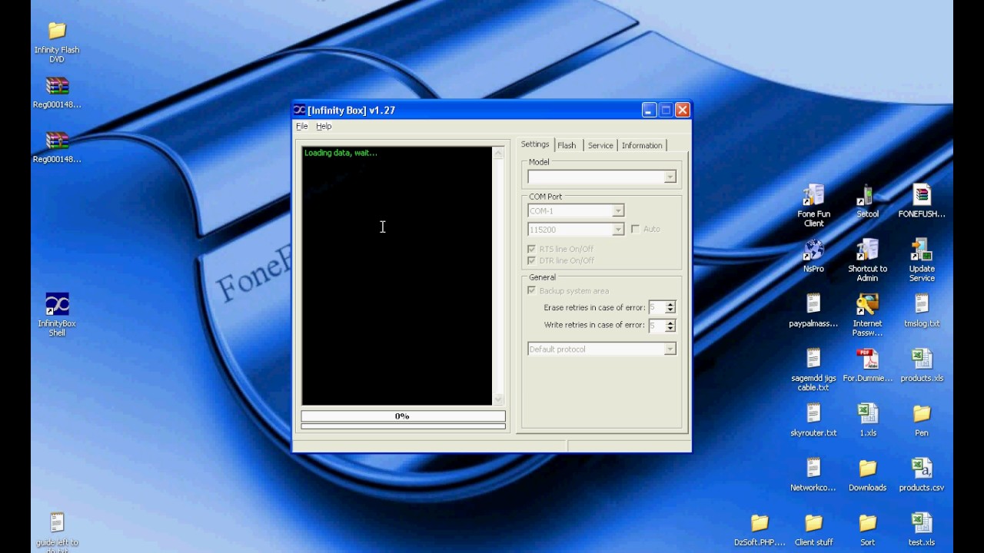The width and height of the screenshot is (984, 553).
Task: Select the top Reg000148 archive icon
Action: pyautogui.click(x=57, y=85)
